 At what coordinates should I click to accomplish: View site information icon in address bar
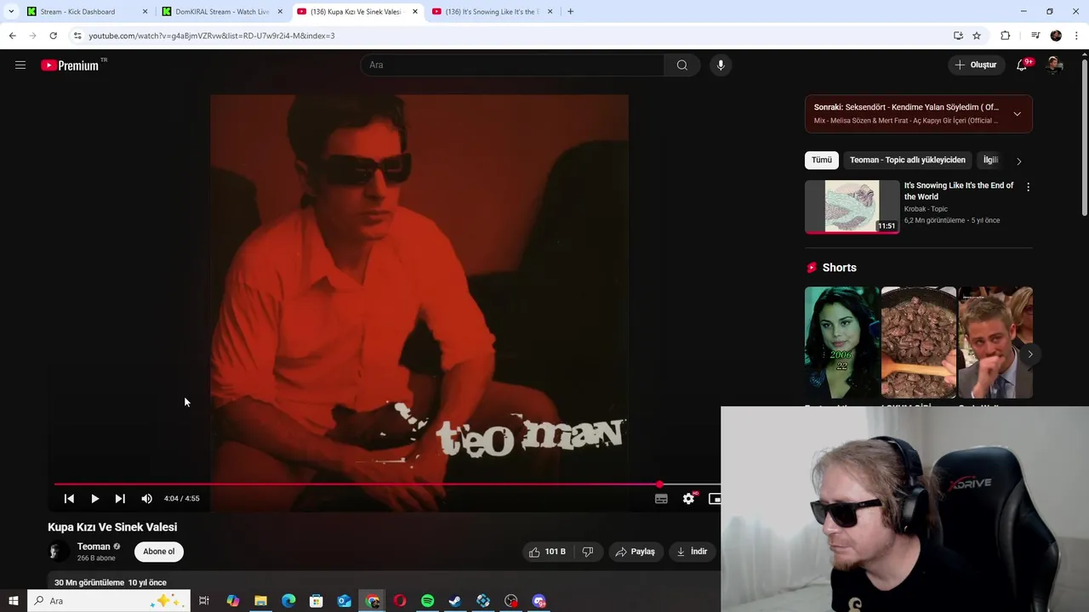[77, 36]
